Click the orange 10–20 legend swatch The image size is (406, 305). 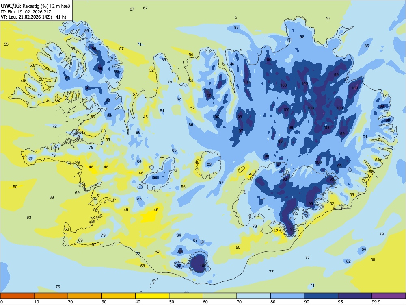51,296
